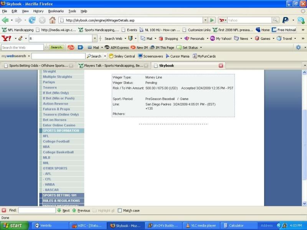This screenshot has width=307, height=230.
Task: Open My Yahoo! toolbar button
Action: click(x=221, y=39)
